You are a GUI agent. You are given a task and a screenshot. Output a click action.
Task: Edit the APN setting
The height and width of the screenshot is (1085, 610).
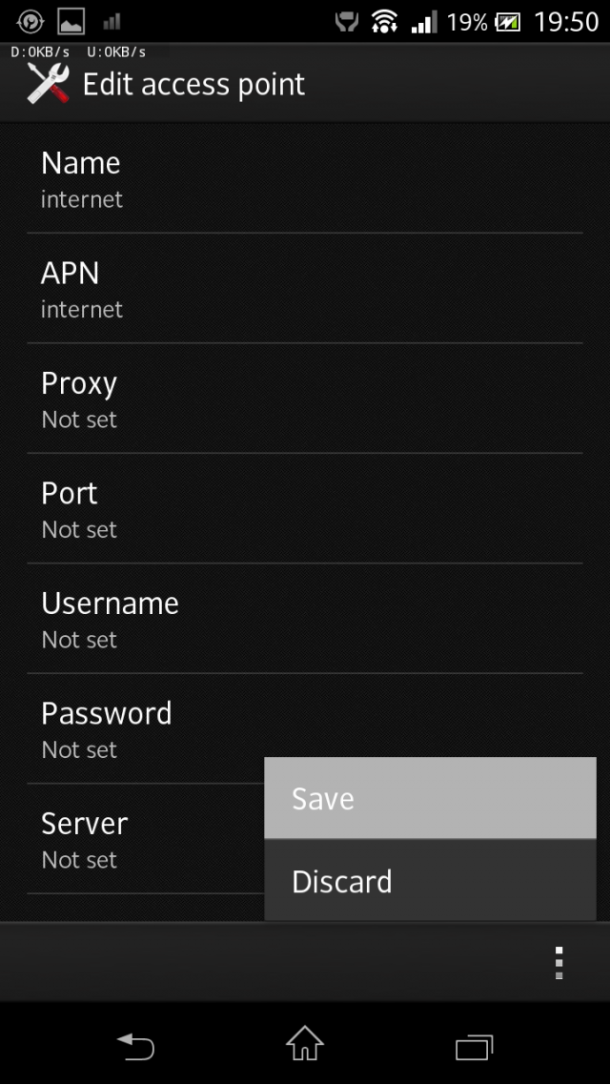coord(305,289)
